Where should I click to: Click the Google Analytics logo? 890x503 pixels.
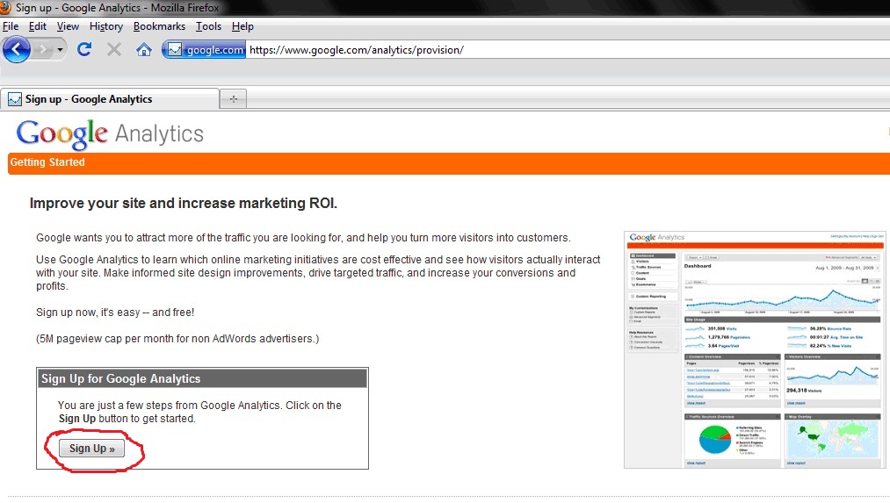pos(110,134)
